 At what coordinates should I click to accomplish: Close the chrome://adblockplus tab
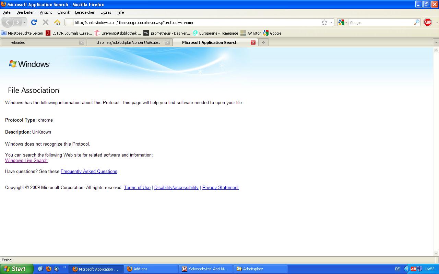point(167,42)
